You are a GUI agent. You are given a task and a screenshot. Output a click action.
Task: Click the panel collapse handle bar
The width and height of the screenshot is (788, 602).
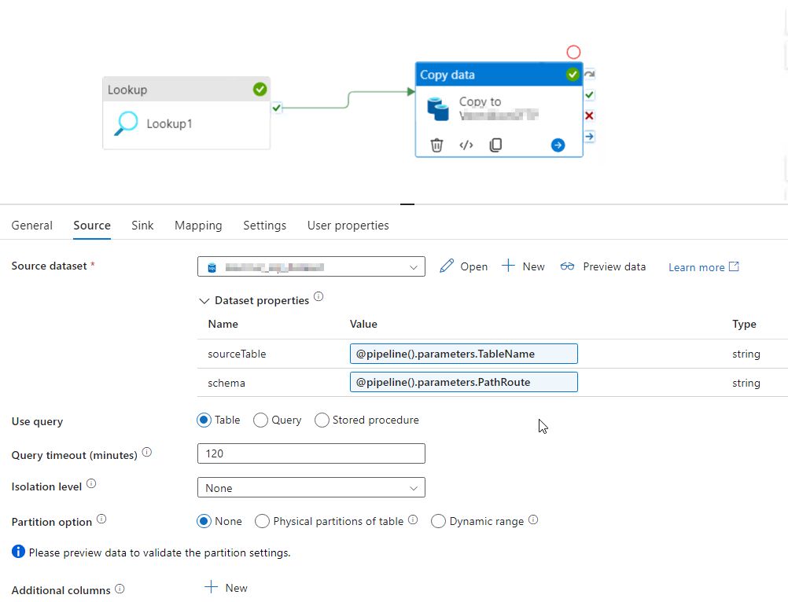pyautogui.click(x=407, y=204)
